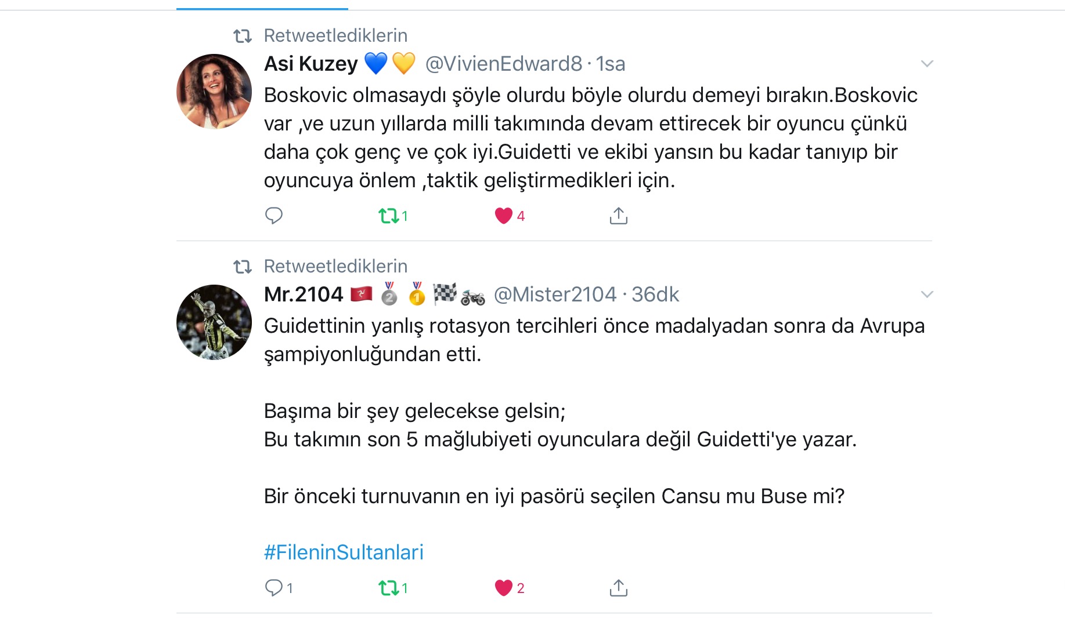Share Asi Kuzey's tweet
1065x622 pixels.
coord(619,216)
